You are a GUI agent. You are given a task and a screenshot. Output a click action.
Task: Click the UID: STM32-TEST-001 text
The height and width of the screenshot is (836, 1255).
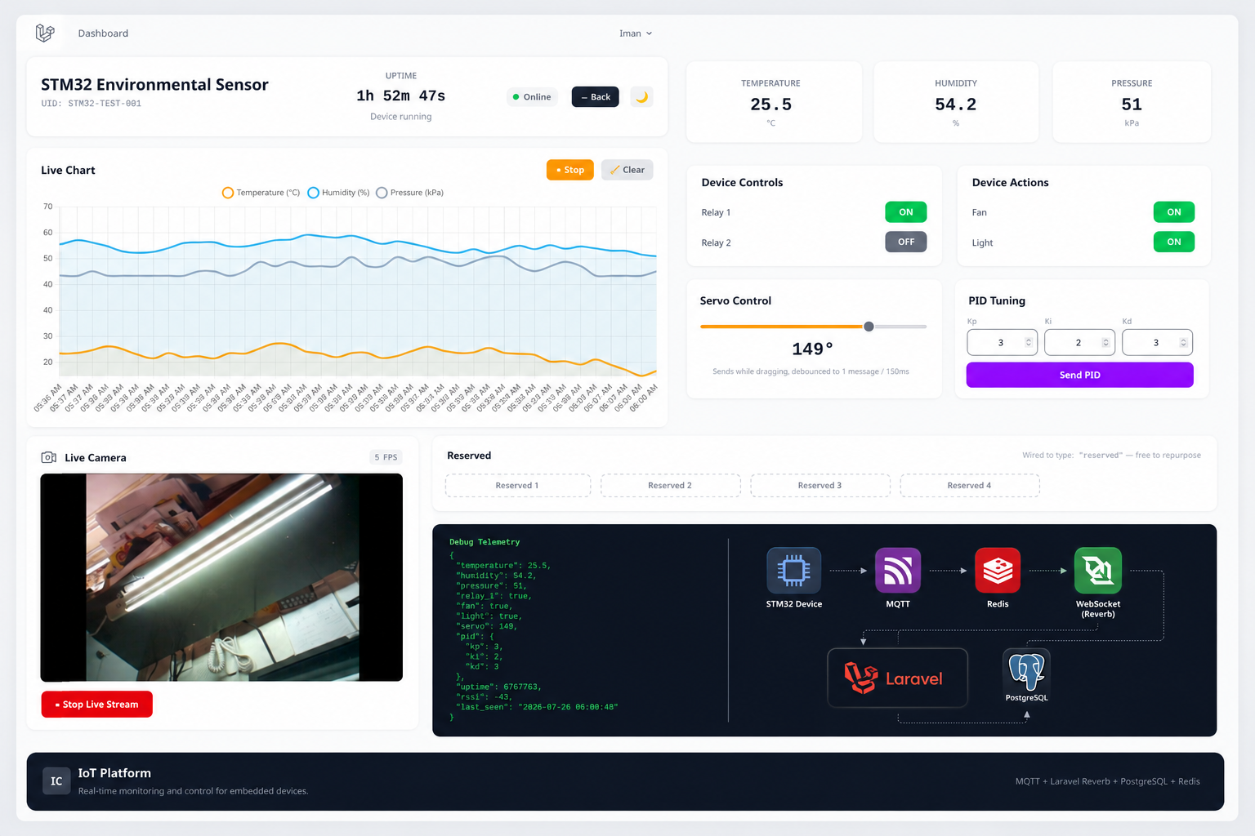click(92, 104)
